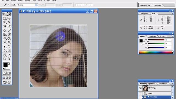The image size is (176, 99).
Task: Select the Path Selection tool
Action: tap(5, 46)
